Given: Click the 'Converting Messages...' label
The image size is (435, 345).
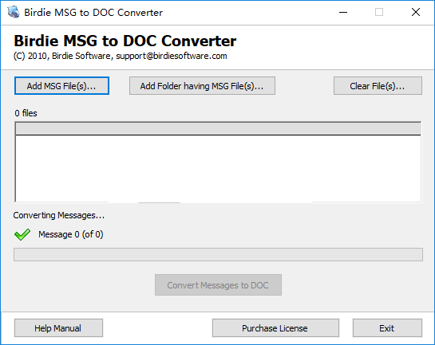Looking at the screenshot, I should click(59, 215).
